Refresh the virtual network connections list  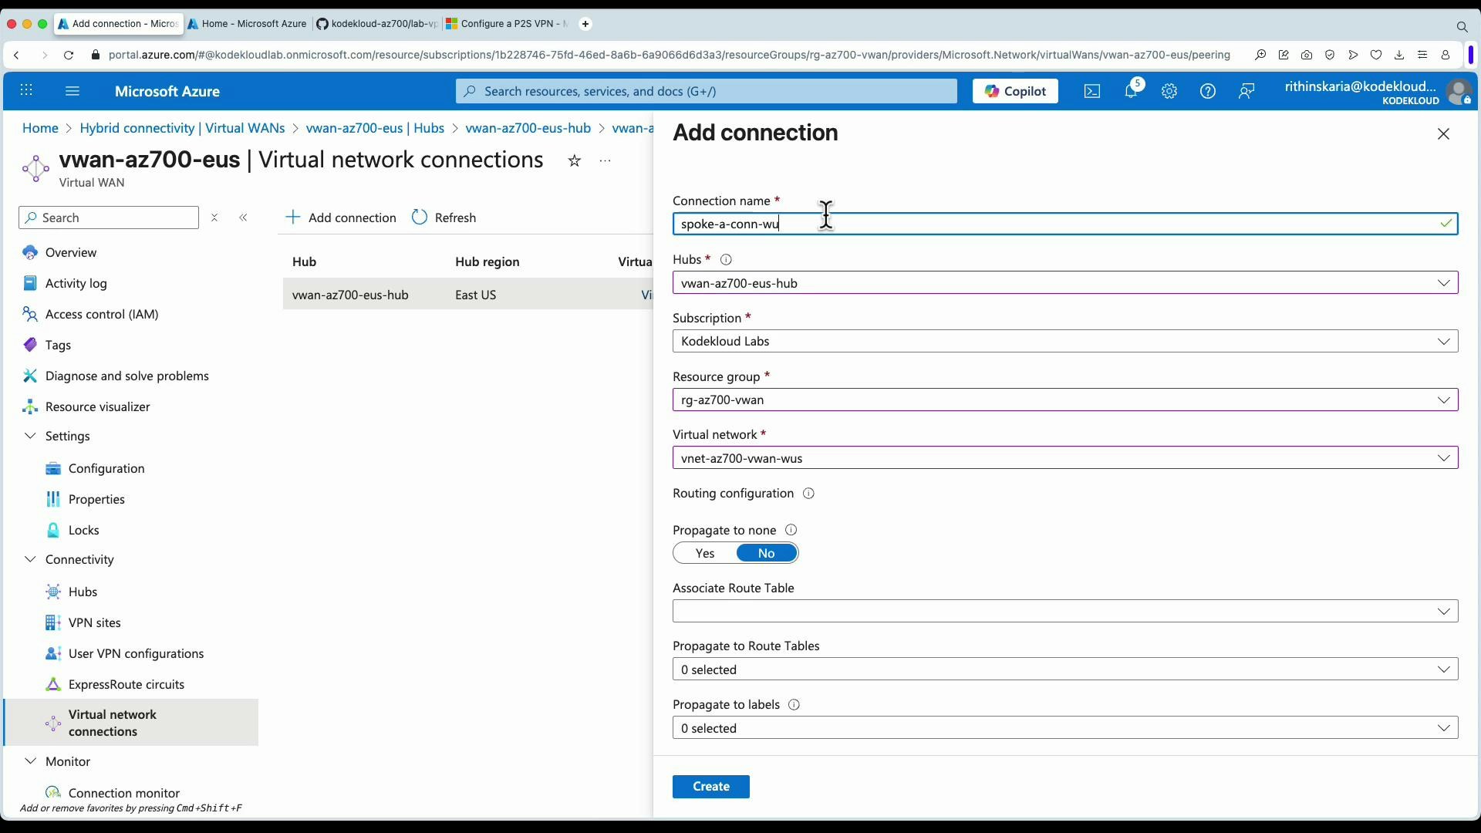444,218
